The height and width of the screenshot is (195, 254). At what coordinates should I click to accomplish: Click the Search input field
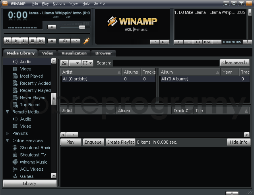pos(166,63)
